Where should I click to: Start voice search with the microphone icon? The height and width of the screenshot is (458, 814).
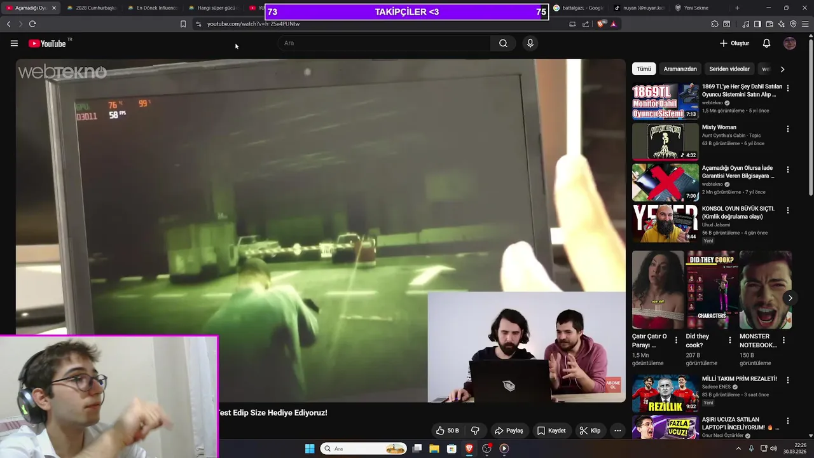click(530, 43)
